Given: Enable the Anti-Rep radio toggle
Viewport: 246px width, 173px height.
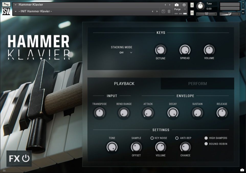Looking at the screenshot, I should point(177,138).
